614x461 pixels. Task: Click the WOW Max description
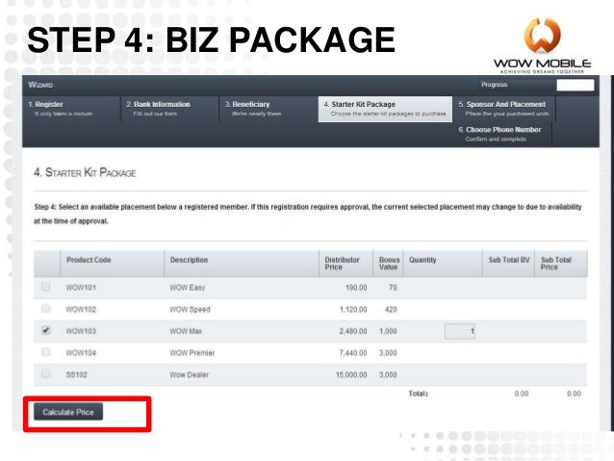click(x=186, y=331)
